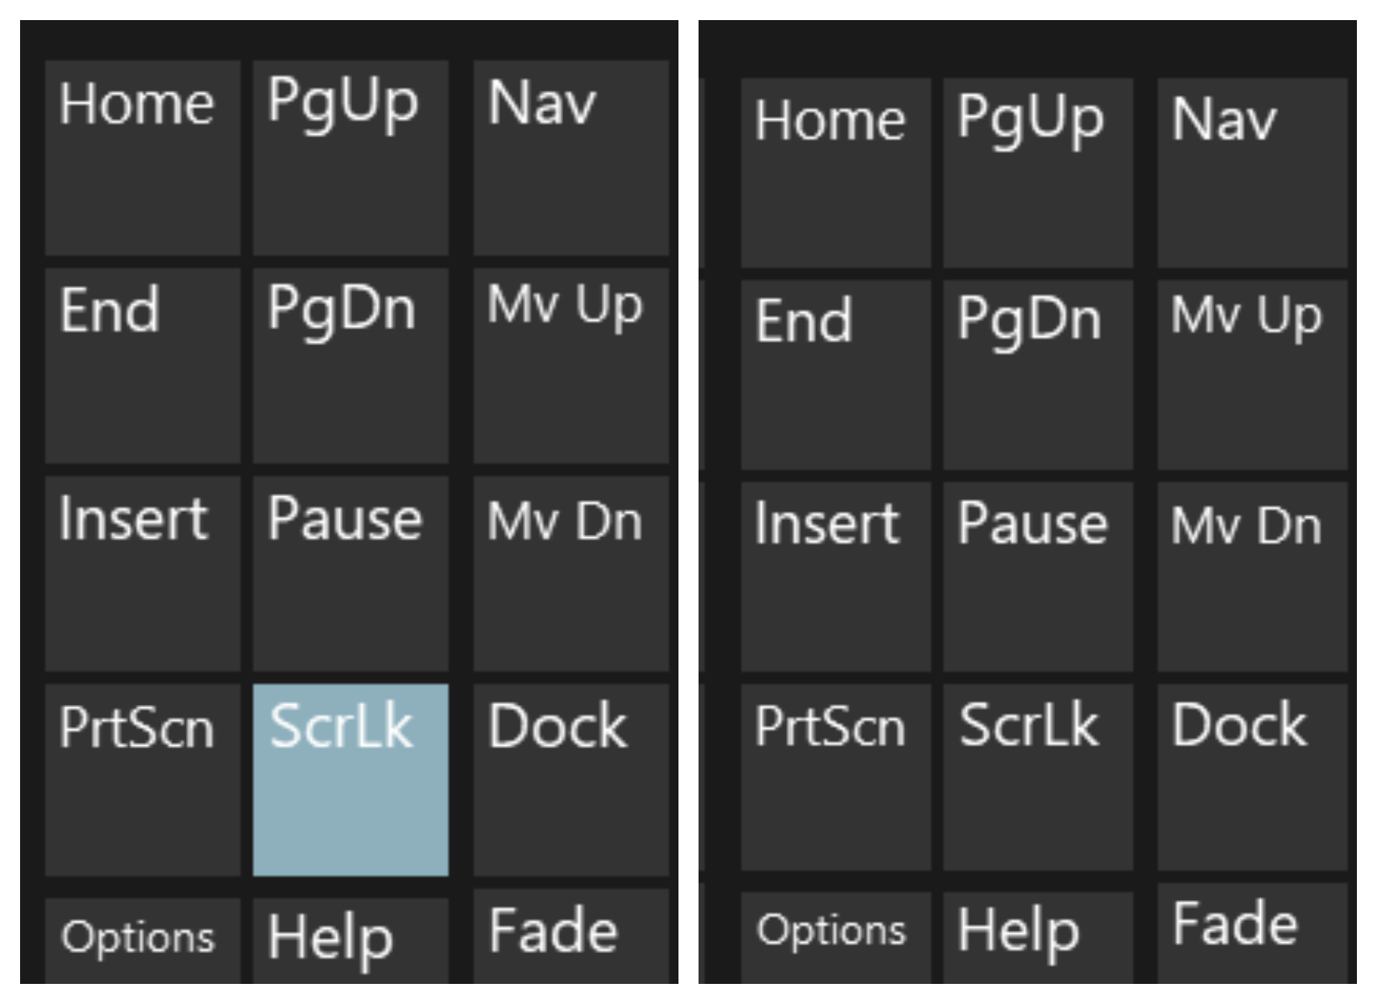Screen dimensions: 1377x1004
Task: Open Help in the highlighted-ScrLk panel
Action: (x=350, y=939)
